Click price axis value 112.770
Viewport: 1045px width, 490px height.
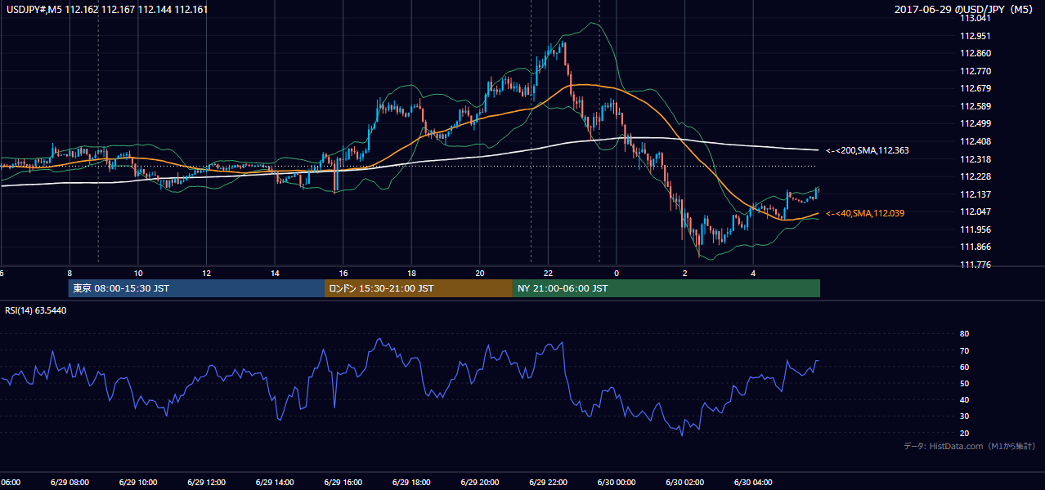[976, 71]
